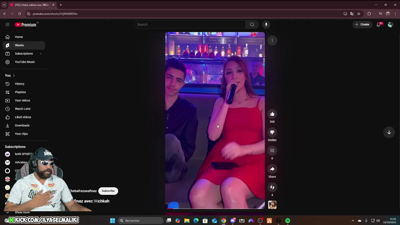Click the Create button
The image size is (400, 225).
(x=362, y=24)
